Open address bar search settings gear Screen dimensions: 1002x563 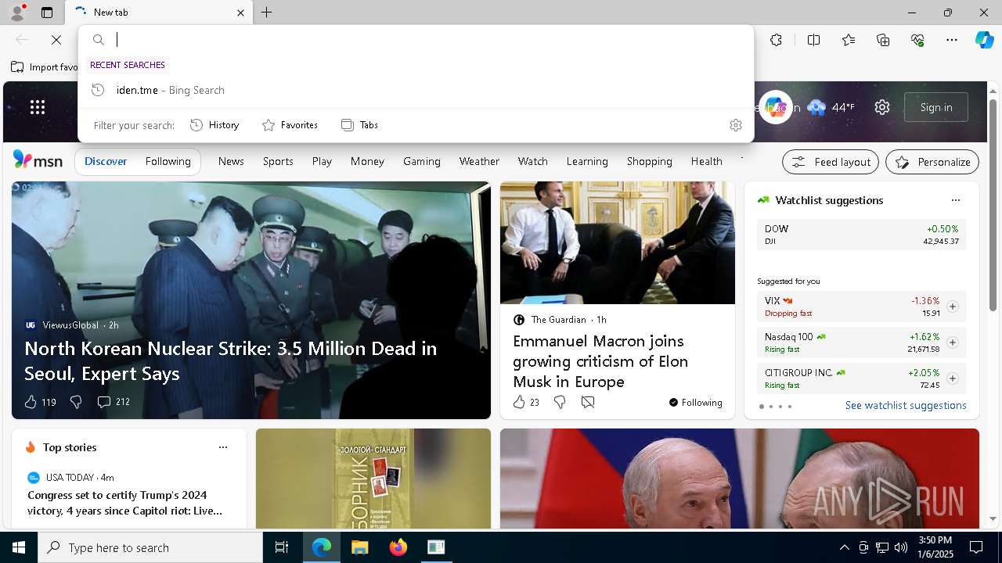(736, 125)
